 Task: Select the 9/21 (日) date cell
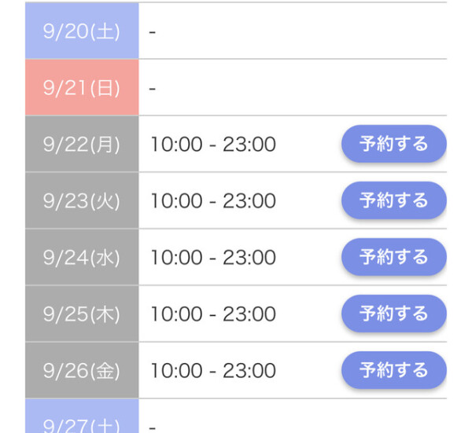pyautogui.click(x=82, y=87)
